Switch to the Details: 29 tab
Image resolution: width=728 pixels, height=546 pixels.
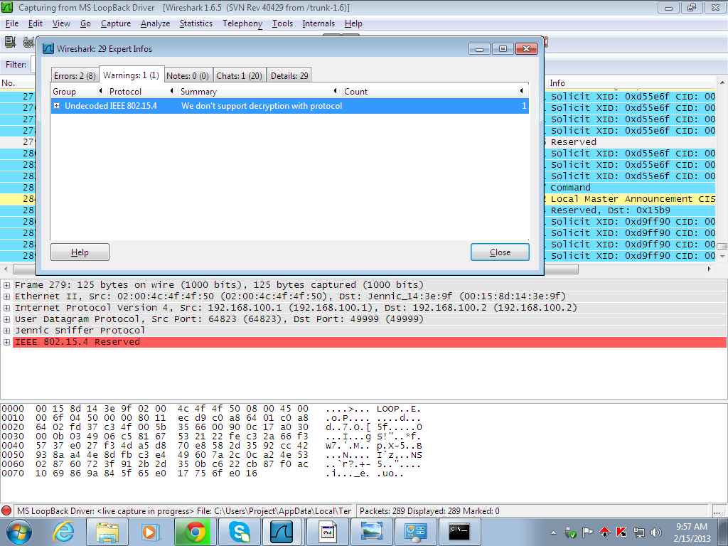coord(289,75)
